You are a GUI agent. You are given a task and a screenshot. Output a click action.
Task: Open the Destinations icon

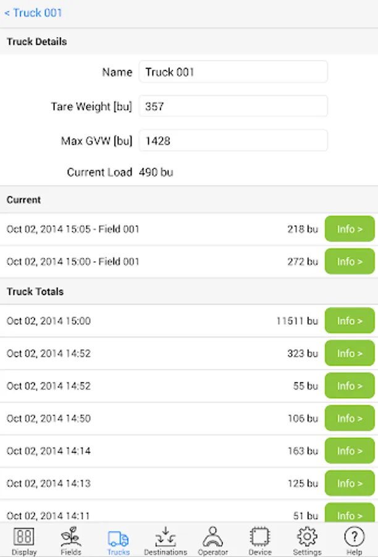166,537
